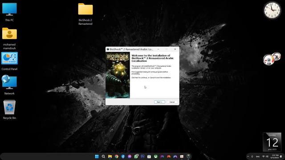Viewport: 285px width, 160px height.
Task: Close the BioShock 2 installer window
Action: point(175,49)
